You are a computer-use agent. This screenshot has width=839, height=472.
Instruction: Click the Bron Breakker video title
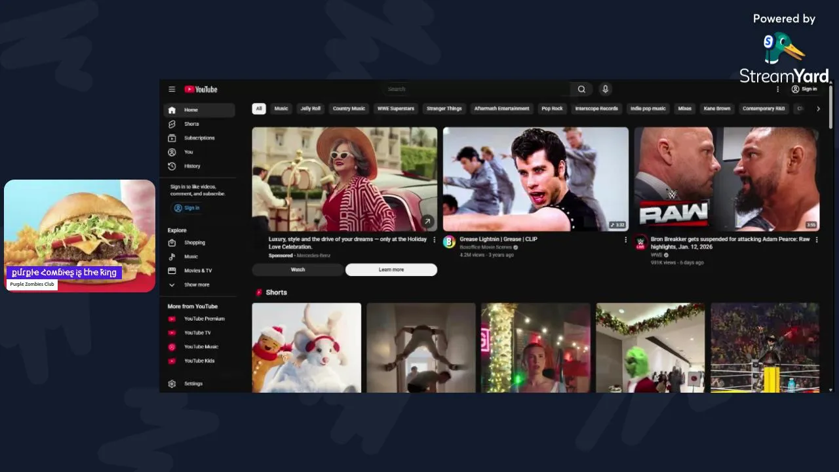(x=730, y=243)
